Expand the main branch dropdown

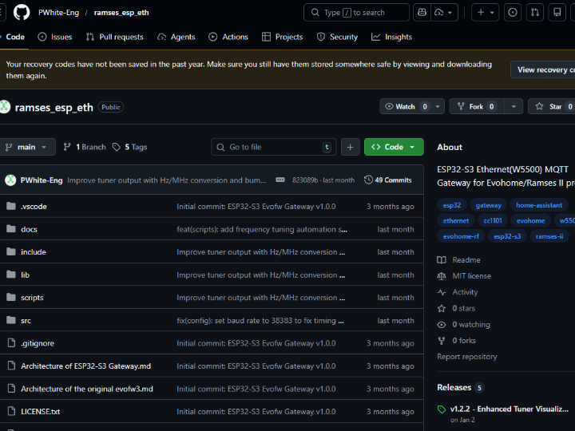(28, 147)
